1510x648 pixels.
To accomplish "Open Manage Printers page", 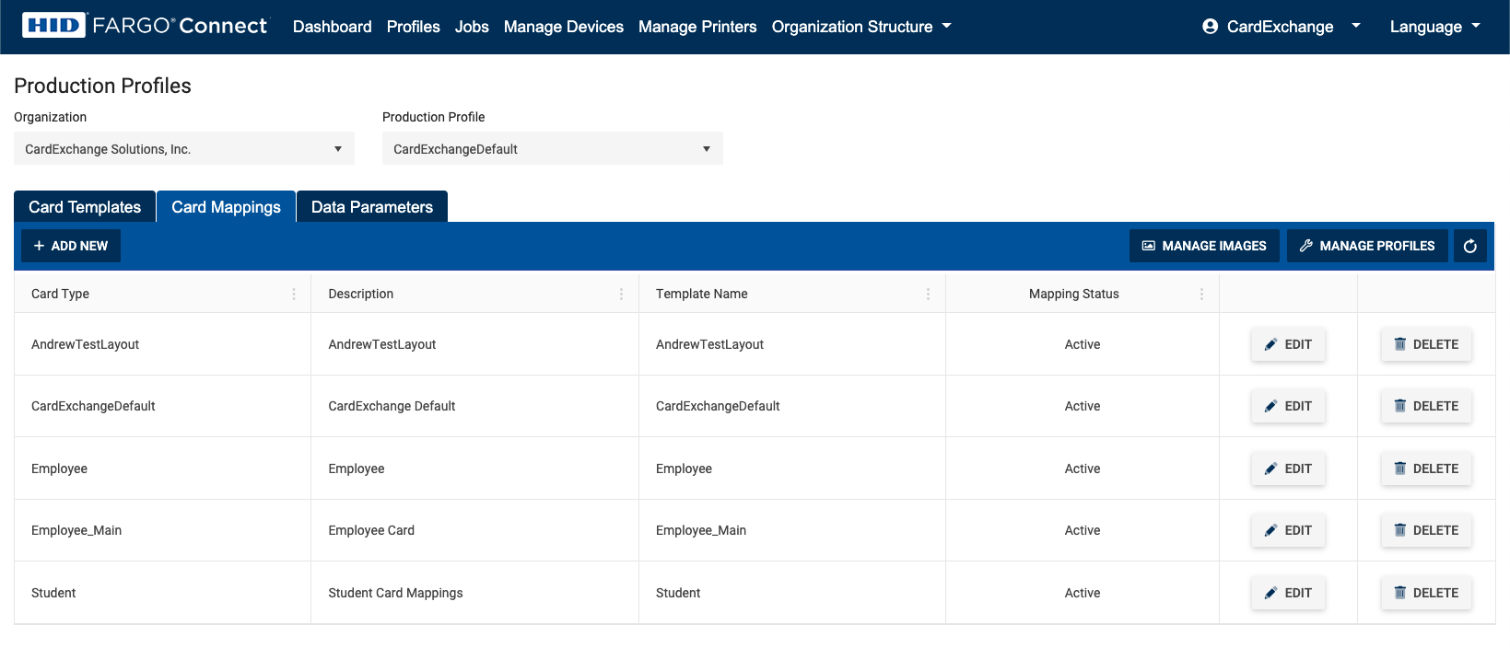I will pos(697,27).
